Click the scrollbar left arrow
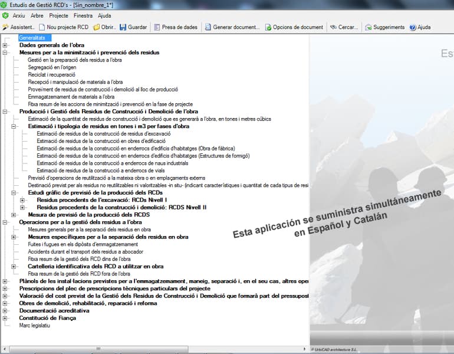 click(4, 349)
